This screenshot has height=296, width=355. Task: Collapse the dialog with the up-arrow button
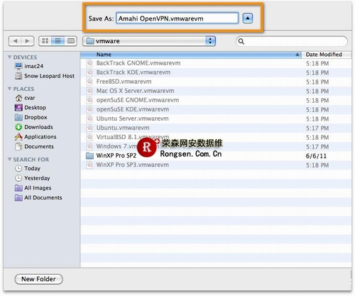[x=248, y=18]
